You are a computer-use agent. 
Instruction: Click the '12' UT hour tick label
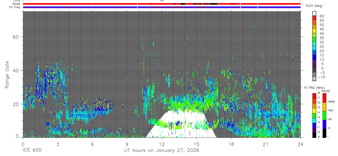point(162,144)
